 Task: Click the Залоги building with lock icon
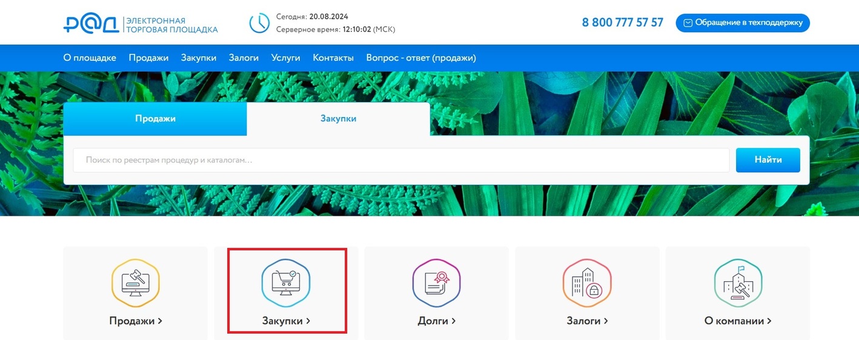pyautogui.click(x=586, y=283)
